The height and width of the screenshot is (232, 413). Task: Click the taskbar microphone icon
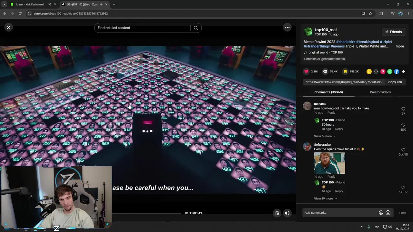pos(368,227)
